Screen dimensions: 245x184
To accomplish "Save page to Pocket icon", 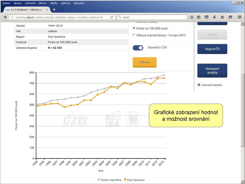I will [206, 17].
